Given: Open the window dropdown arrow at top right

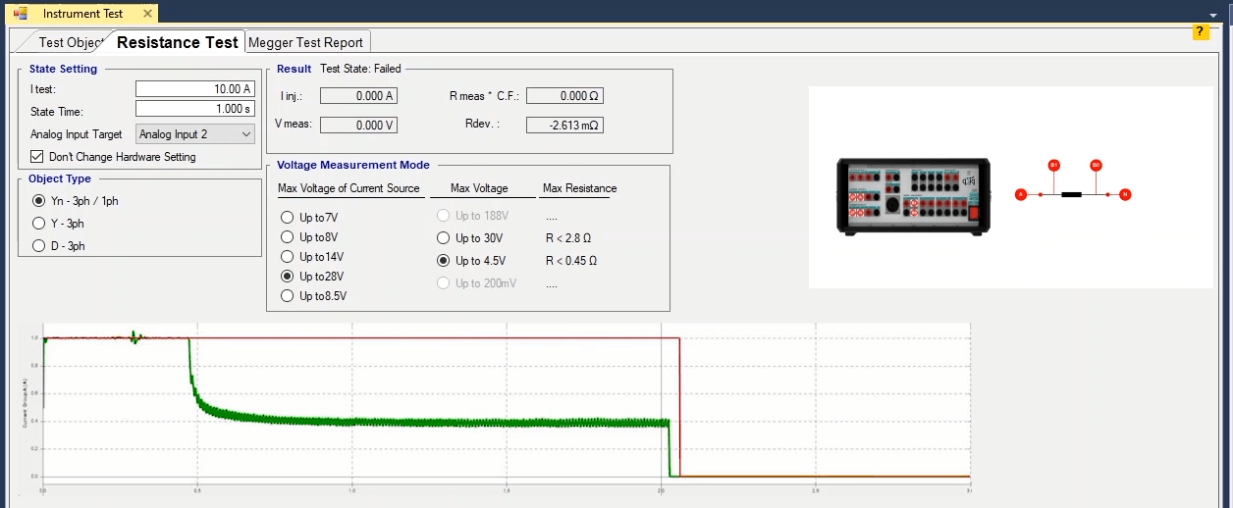Looking at the screenshot, I should click(x=1213, y=15).
